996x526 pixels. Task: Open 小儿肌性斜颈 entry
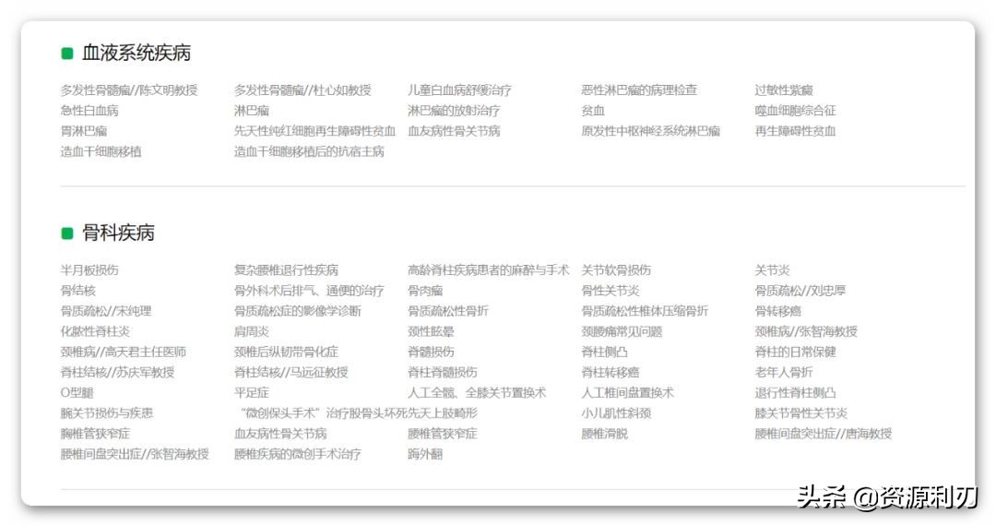point(616,413)
